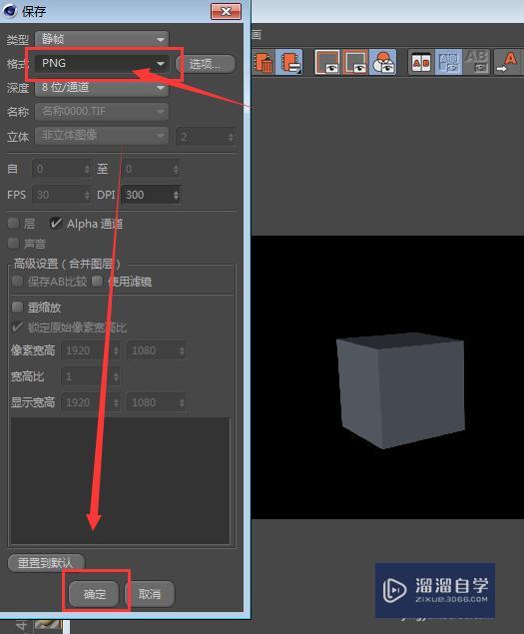Click the AB split compare icon

pos(421,62)
